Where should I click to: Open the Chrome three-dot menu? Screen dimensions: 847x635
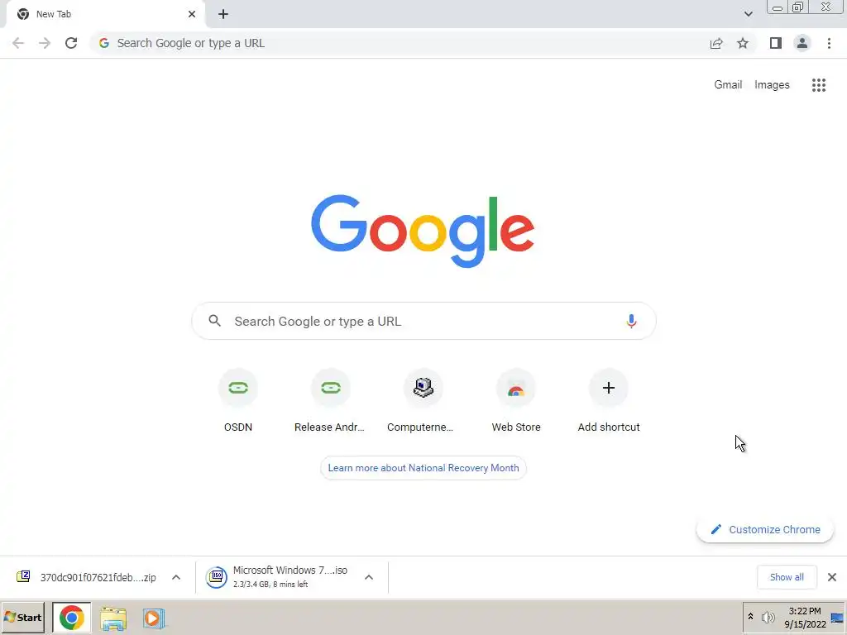(829, 43)
